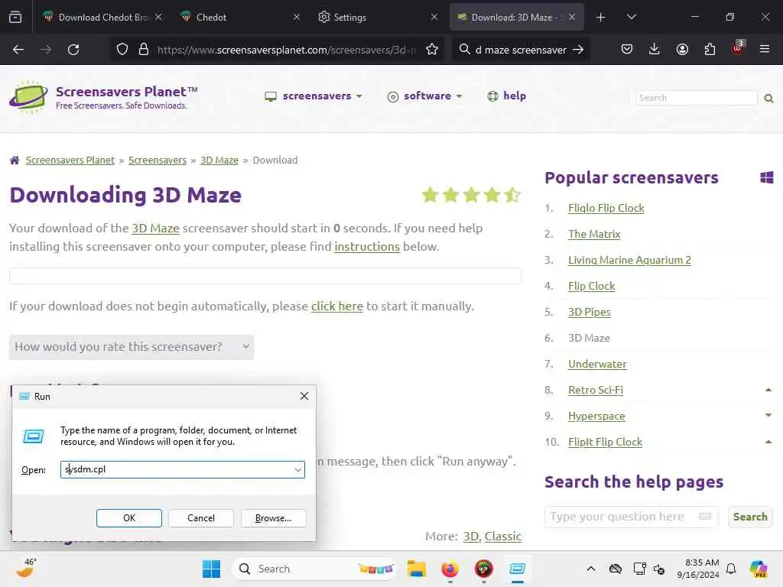Open the Underwater screensaver link

tap(597, 364)
